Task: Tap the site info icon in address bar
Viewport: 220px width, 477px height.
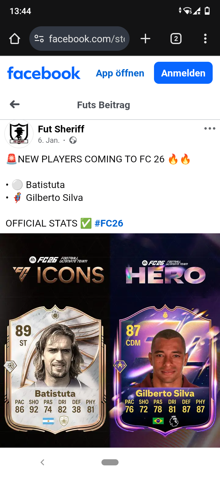Action: (39, 39)
